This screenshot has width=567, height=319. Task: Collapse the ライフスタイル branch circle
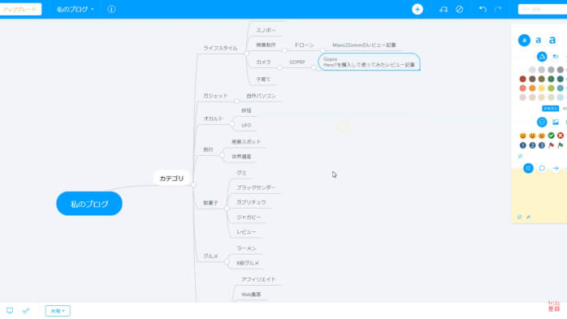tap(247, 54)
